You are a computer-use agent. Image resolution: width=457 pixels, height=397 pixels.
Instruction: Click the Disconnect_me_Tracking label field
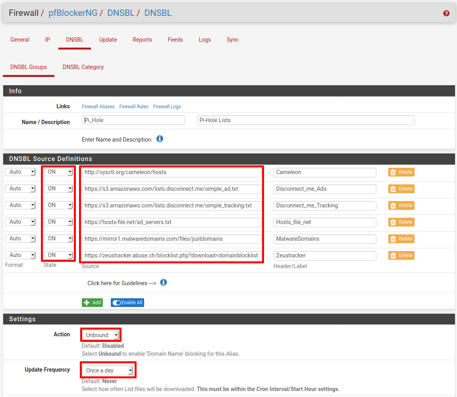(325, 205)
